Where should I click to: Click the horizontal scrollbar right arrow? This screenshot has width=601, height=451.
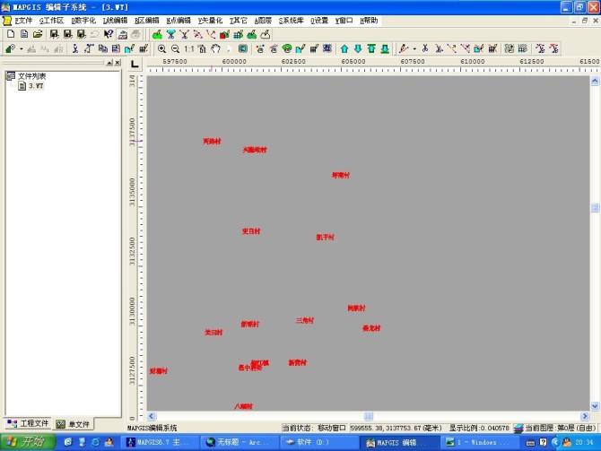point(585,416)
